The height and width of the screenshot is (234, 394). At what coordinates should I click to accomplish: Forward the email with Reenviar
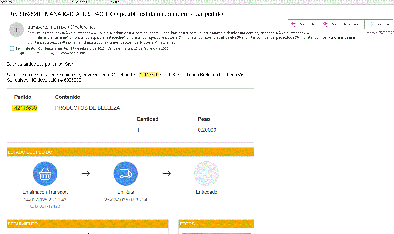tap(379, 24)
